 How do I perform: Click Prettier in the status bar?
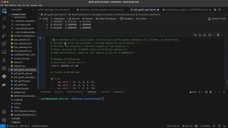tap(205, 126)
